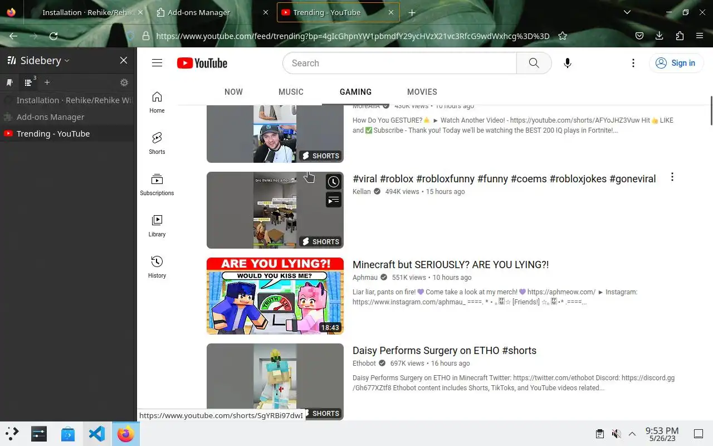Open Subscriptions in YouTube sidebar
The image size is (713, 446).
157,185
